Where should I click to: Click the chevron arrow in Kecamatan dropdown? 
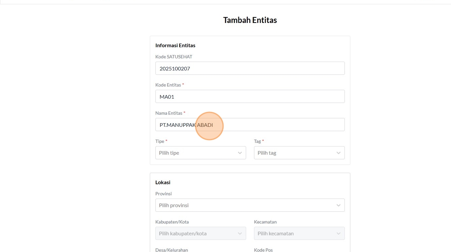[338, 233]
